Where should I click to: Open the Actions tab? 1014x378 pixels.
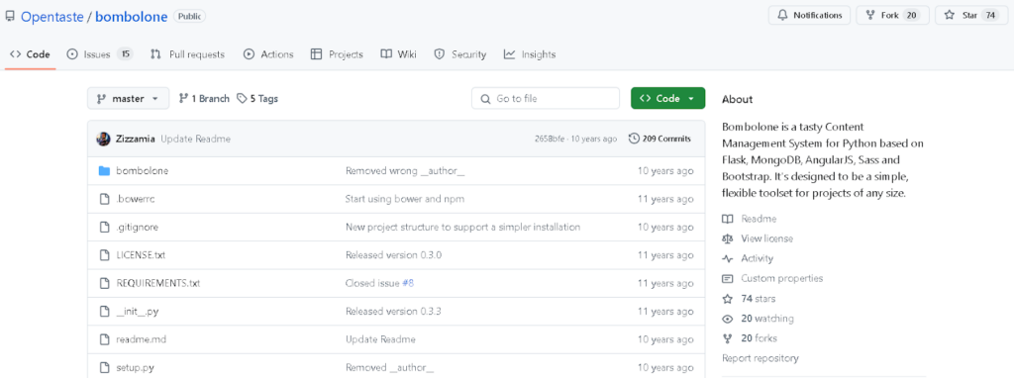(268, 54)
